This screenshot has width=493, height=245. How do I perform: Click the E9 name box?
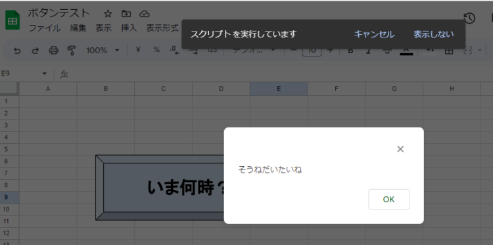(19, 74)
